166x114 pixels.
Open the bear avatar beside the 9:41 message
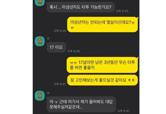40,96
